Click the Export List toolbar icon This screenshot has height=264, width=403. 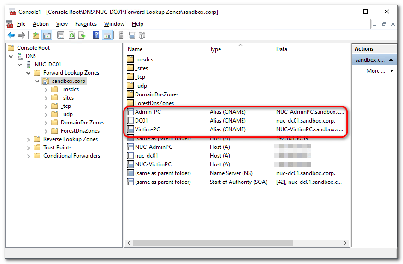click(82, 35)
